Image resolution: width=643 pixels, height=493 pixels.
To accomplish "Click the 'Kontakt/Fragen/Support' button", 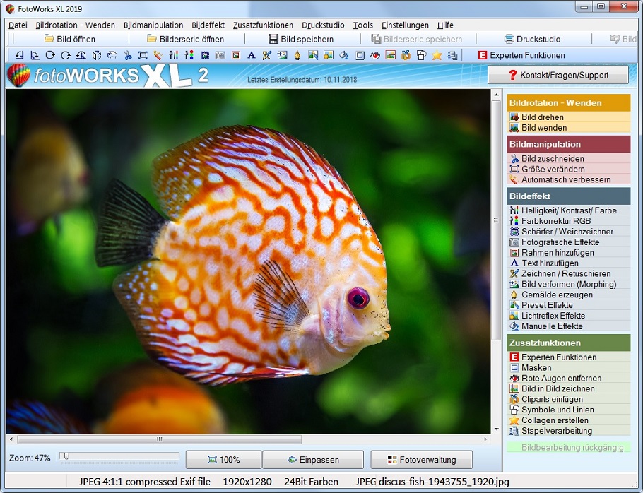I will (x=558, y=75).
